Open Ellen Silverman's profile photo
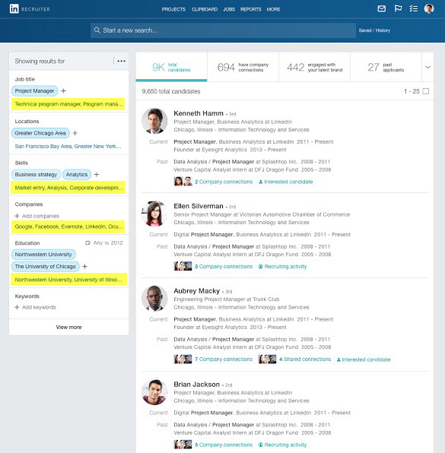445x453 pixels. (154, 214)
